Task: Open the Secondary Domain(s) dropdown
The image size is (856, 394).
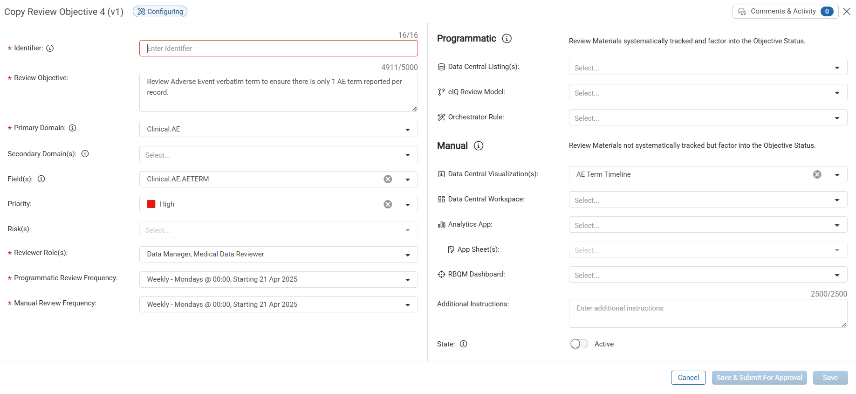Action: click(279, 154)
